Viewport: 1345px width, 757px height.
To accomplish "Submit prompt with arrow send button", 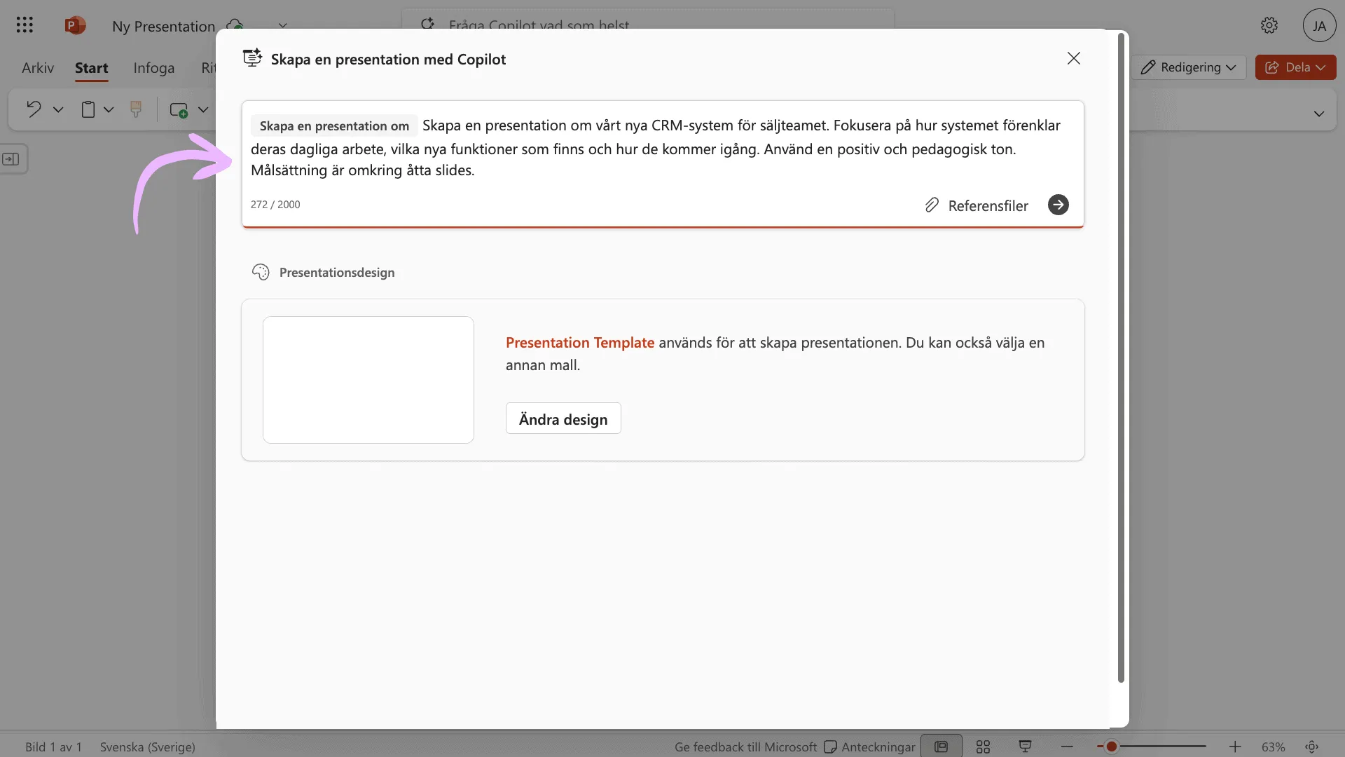I will 1058,205.
